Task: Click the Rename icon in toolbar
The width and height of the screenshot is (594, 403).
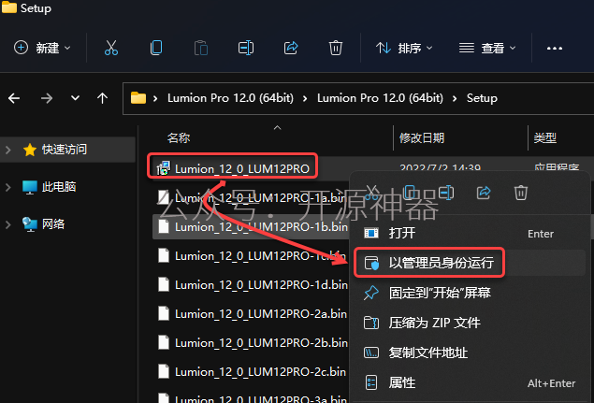Action: coord(246,48)
